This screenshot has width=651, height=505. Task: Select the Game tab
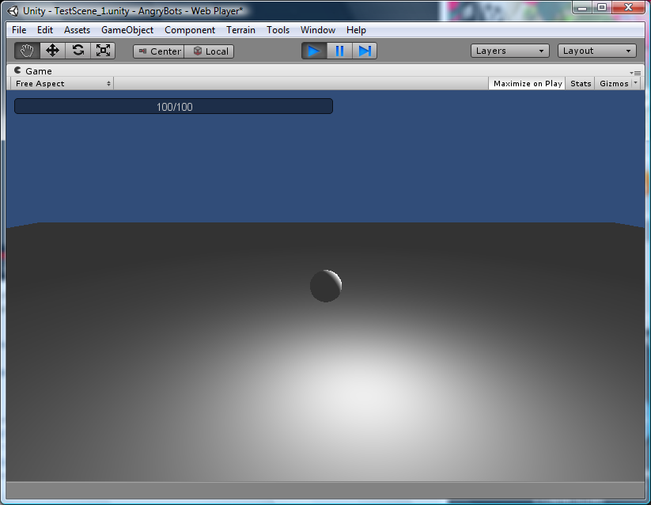point(33,71)
